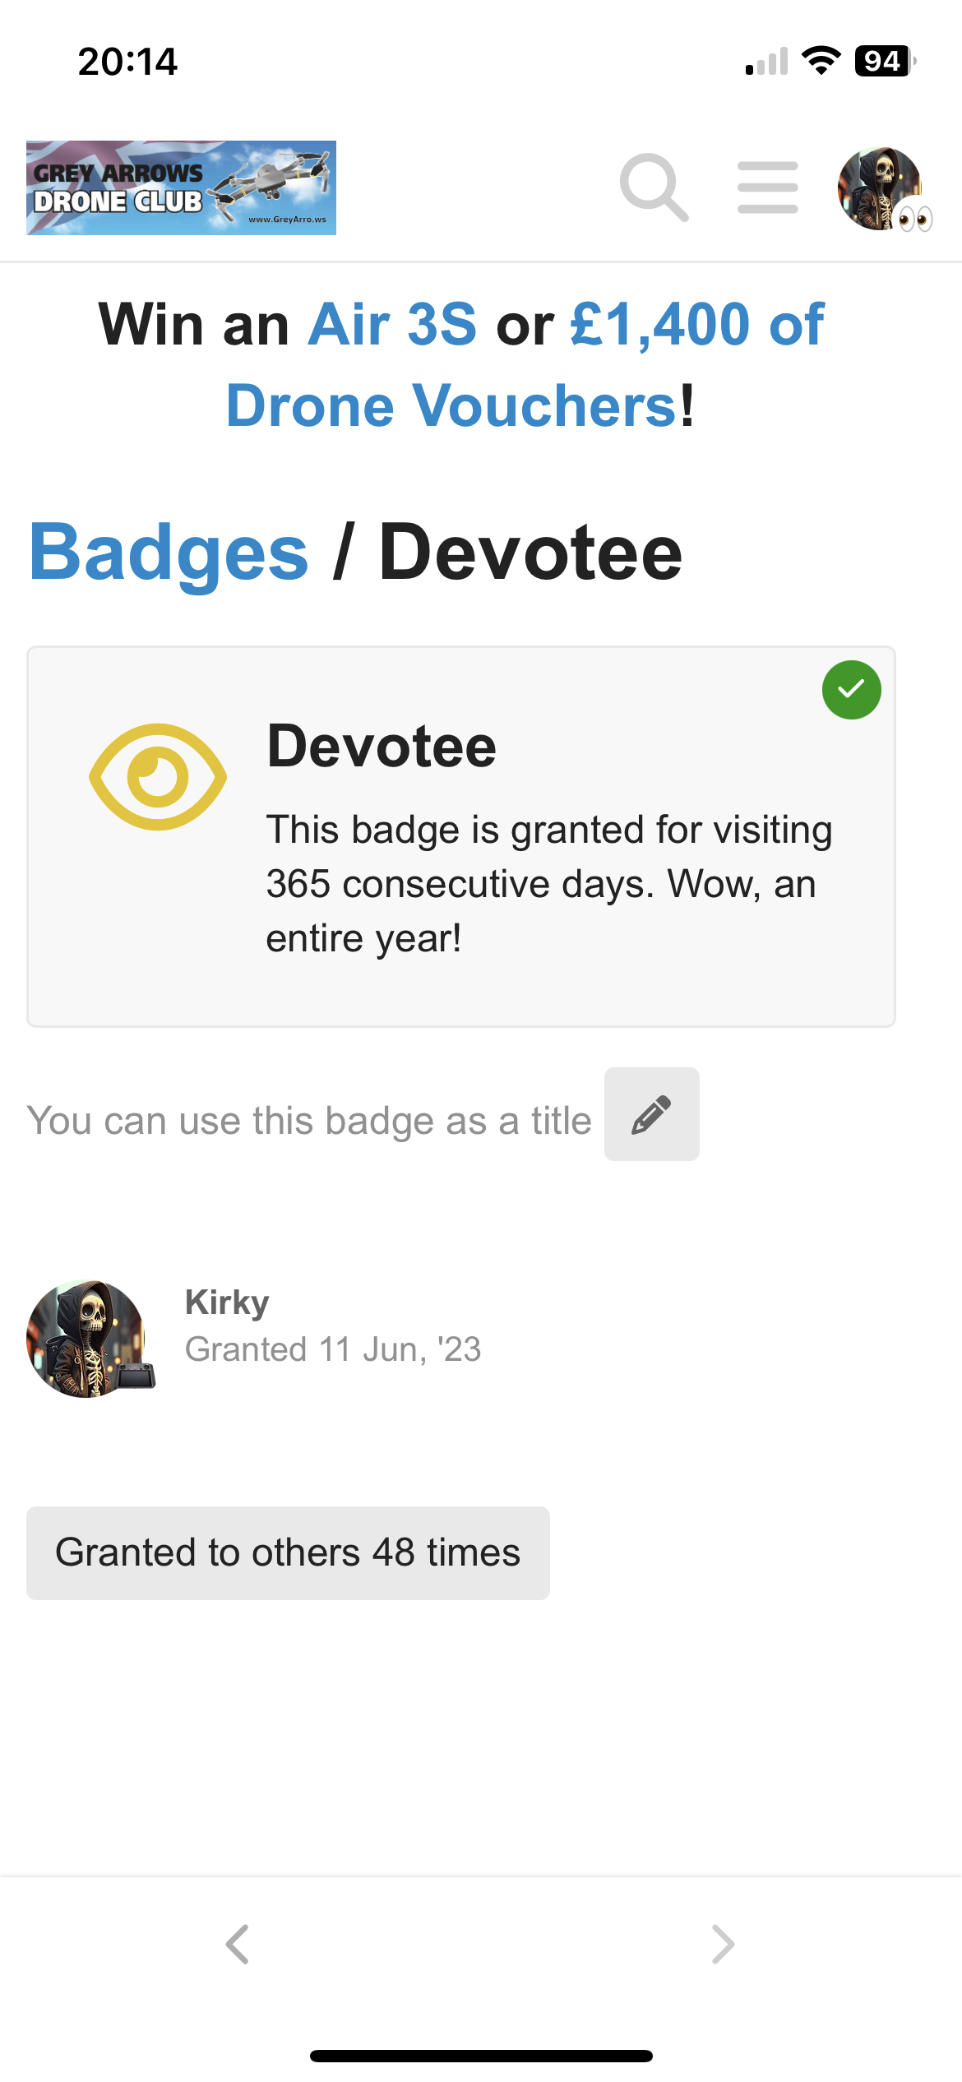Click the green badge-earned checkmark
Screen dimensions: 962x2082
tap(851, 689)
